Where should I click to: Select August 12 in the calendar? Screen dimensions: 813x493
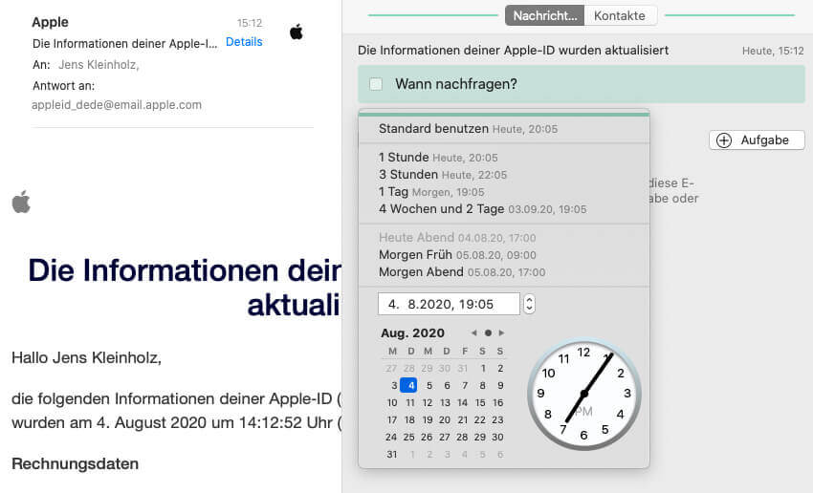pyautogui.click(x=428, y=402)
